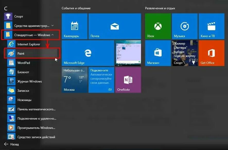This screenshot has height=150, width=228.
Task: Click the Записки label
Action: click(23, 91)
